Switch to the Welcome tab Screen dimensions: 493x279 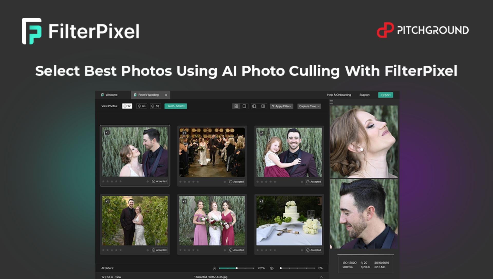coord(111,95)
